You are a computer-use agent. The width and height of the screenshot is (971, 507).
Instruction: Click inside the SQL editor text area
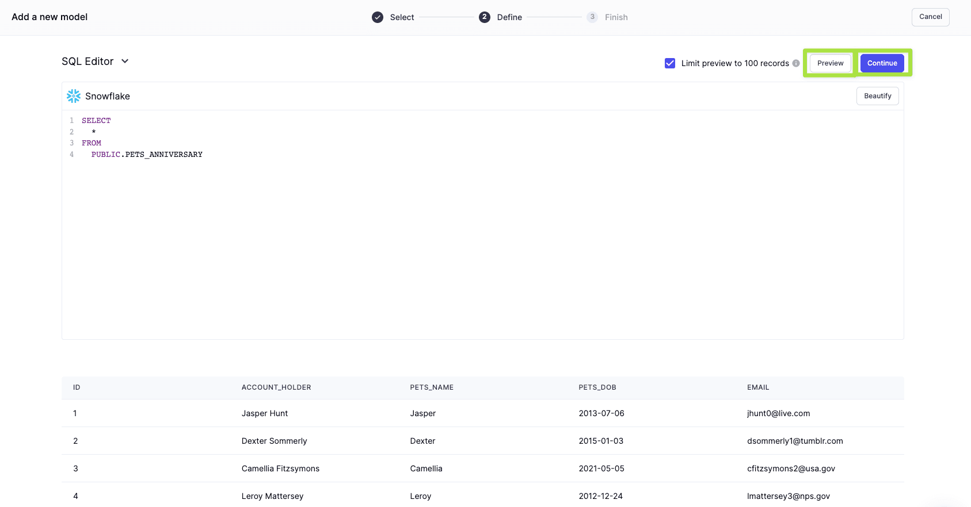pyautogui.click(x=482, y=241)
